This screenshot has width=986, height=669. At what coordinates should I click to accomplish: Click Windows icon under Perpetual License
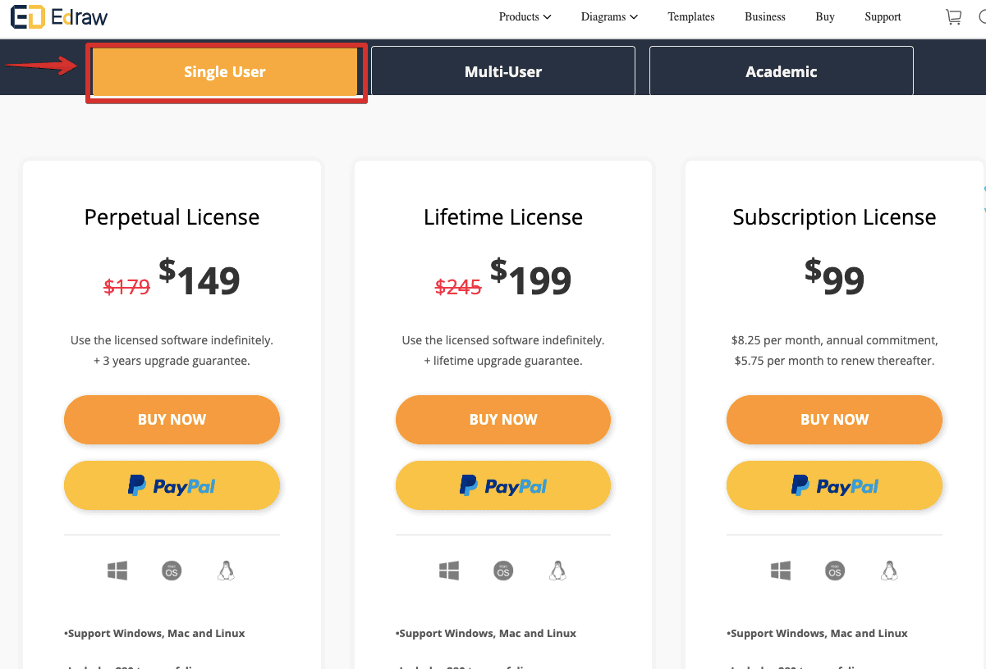click(x=117, y=571)
